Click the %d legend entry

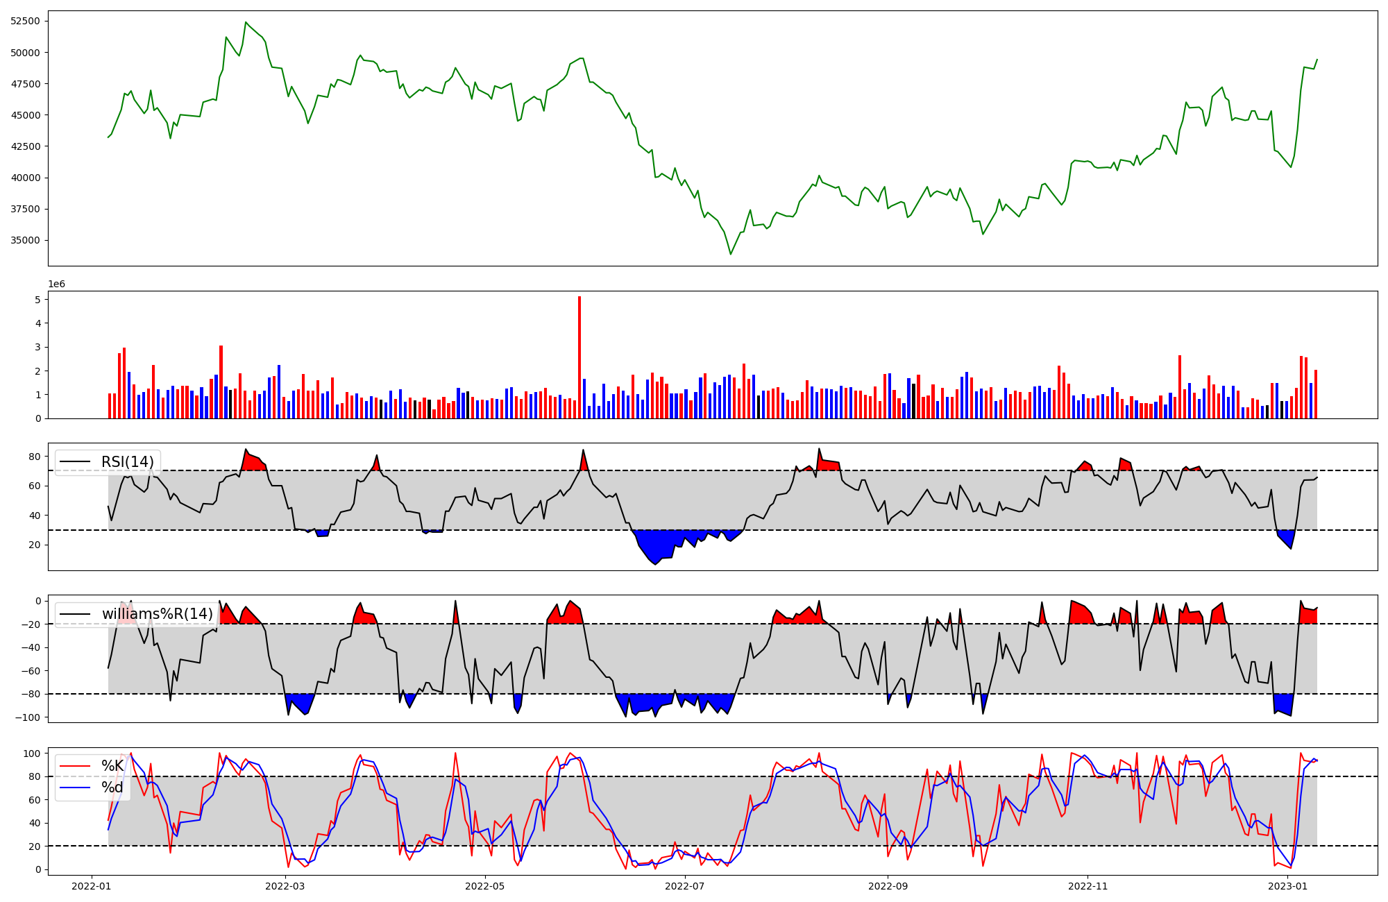pos(112,788)
